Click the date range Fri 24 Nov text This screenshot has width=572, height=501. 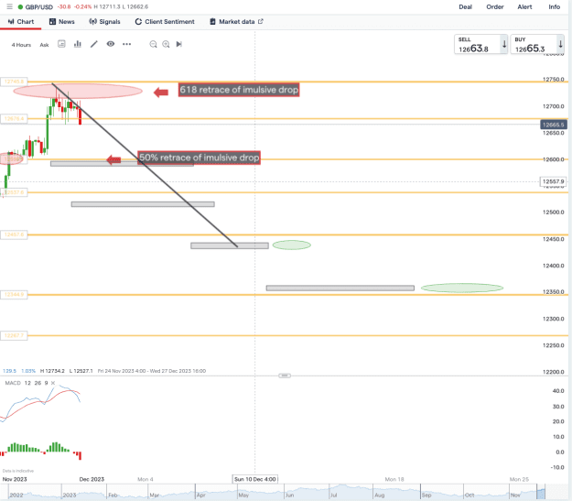(x=152, y=371)
